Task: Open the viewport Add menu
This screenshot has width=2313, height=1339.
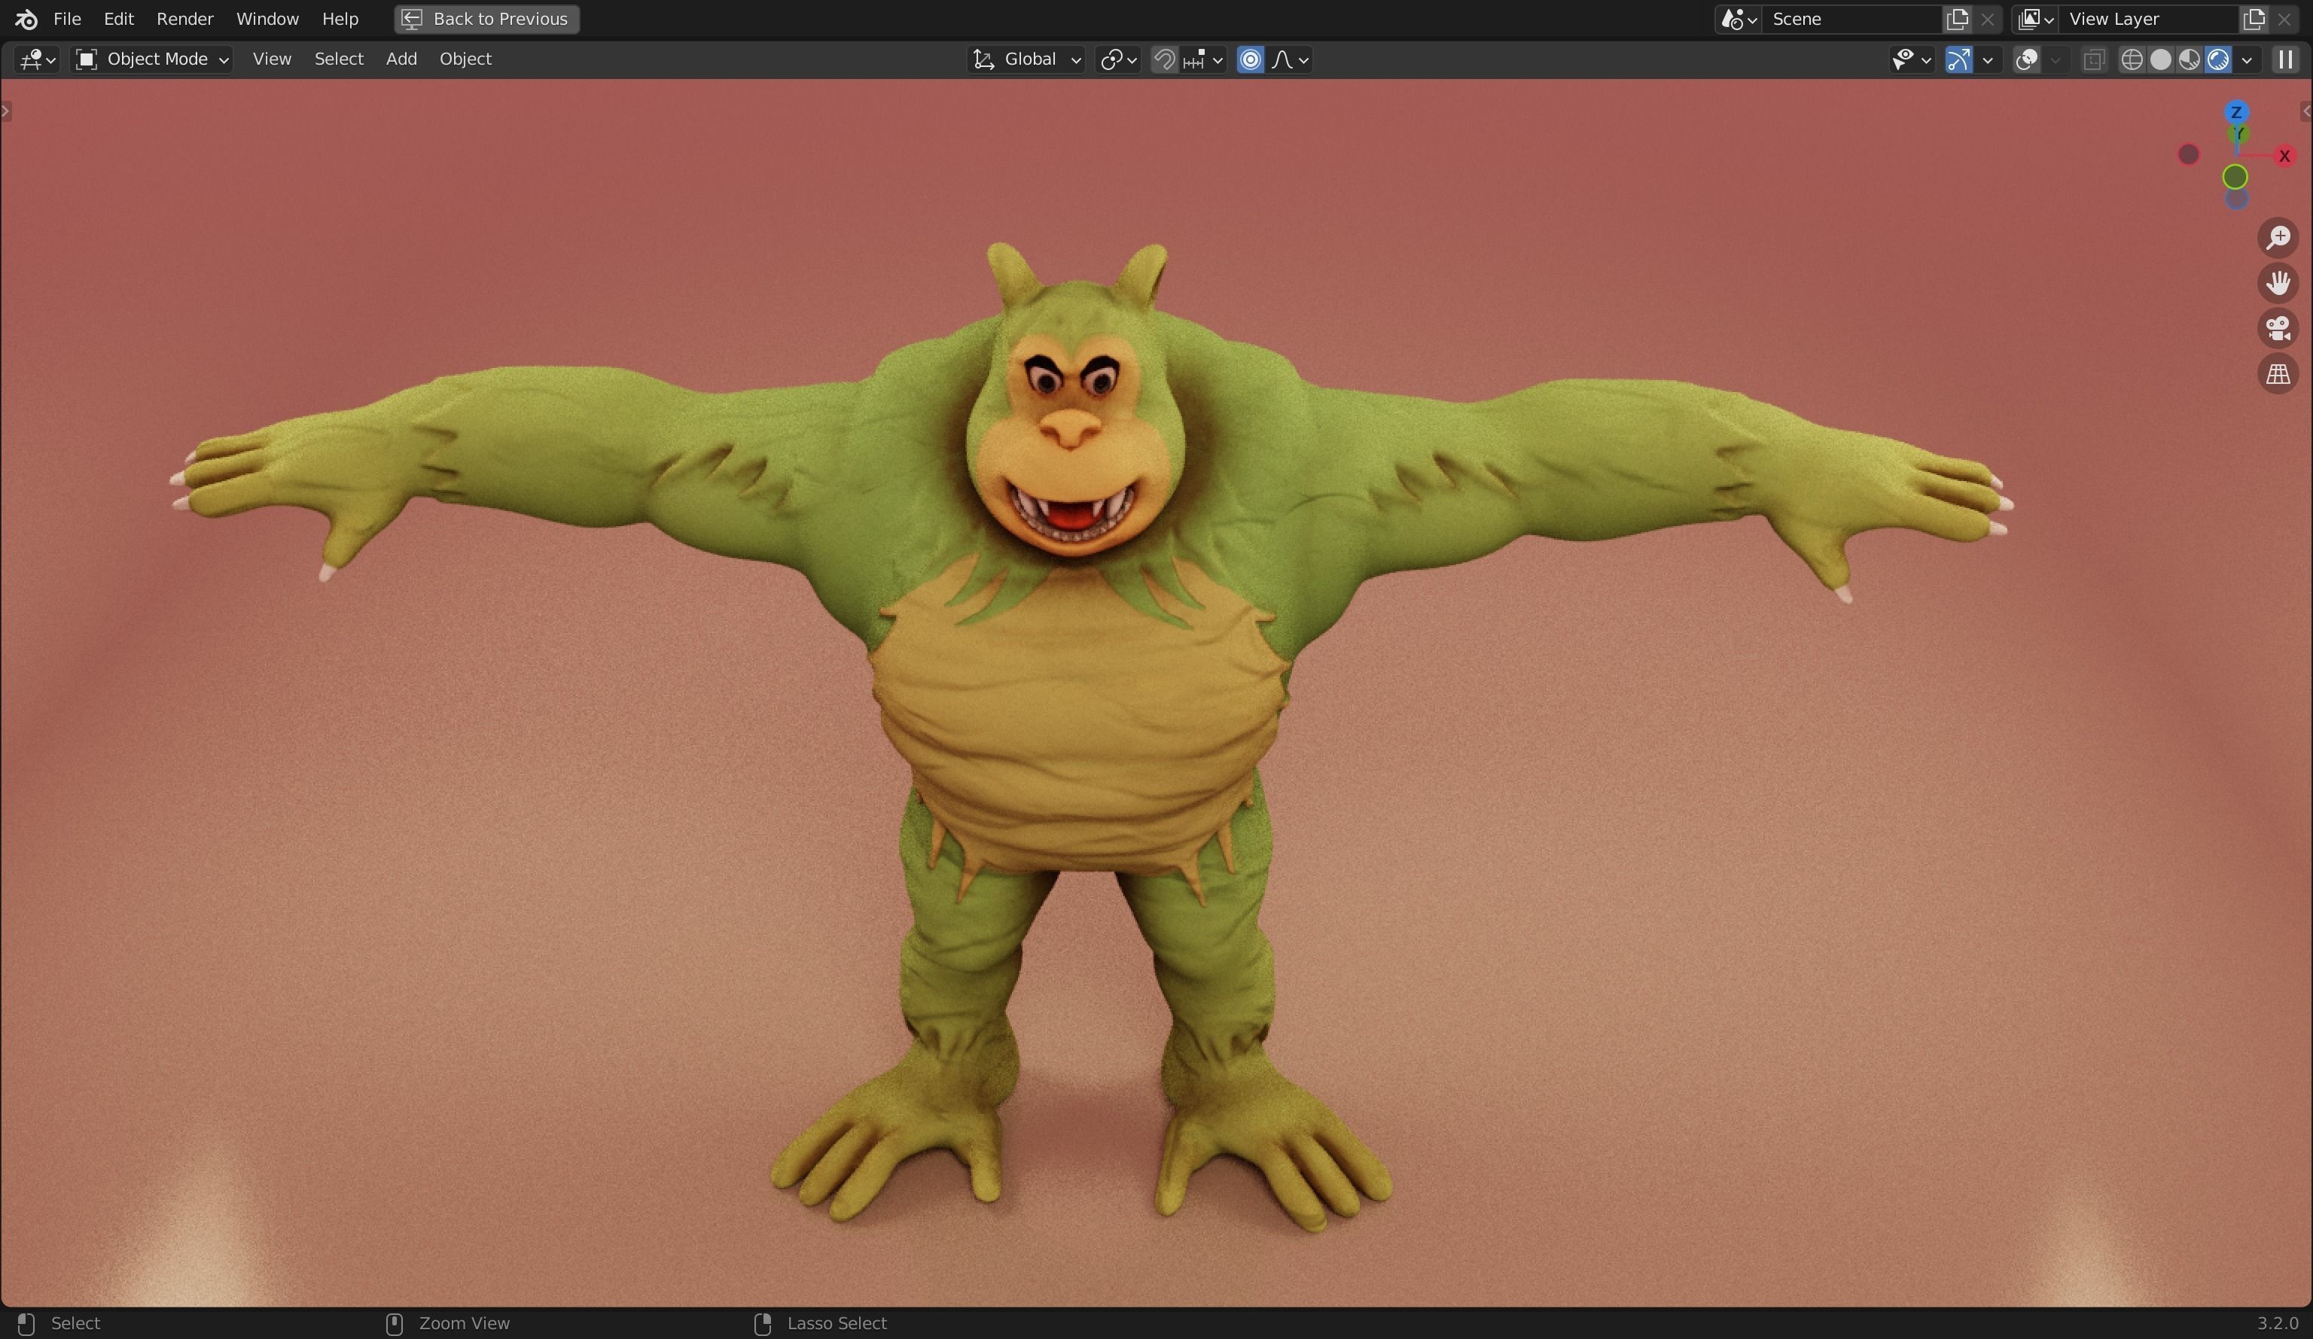Action: point(401,59)
